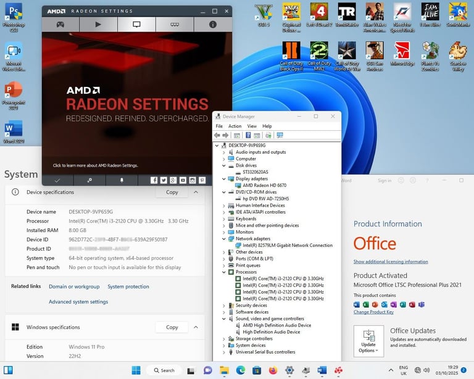Viewport: 474px width, 379px height.
Task: Open System protection link
Action: coord(128,286)
